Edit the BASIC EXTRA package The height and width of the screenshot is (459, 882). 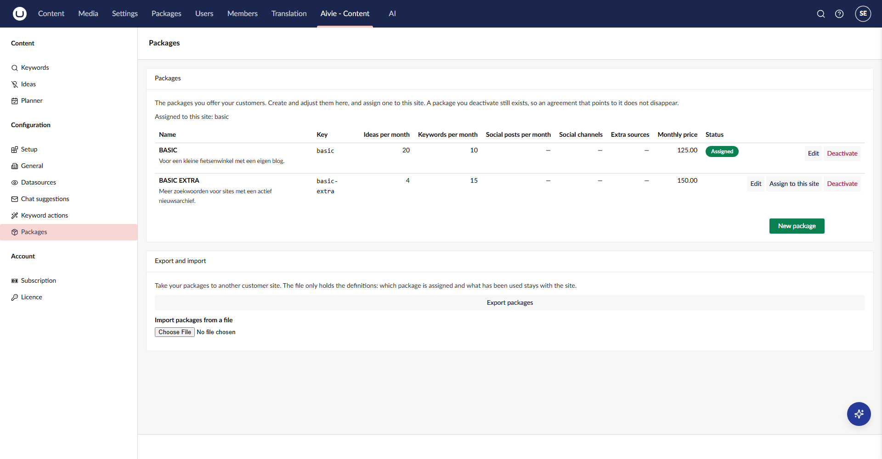(x=756, y=184)
